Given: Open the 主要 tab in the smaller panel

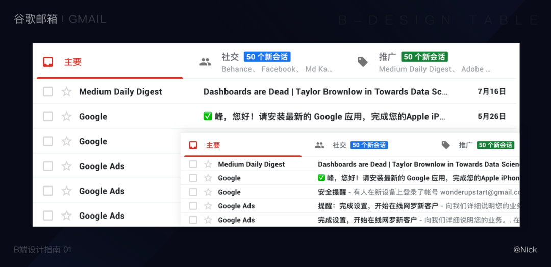Looking at the screenshot, I should pyautogui.click(x=243, y=145).
